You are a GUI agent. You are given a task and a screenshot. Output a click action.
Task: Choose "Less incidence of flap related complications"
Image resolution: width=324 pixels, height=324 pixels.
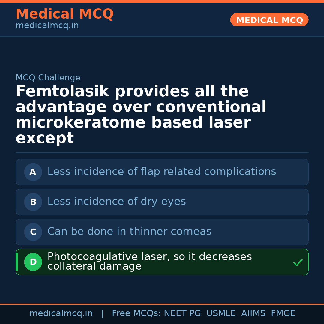[x=162, y=172]
